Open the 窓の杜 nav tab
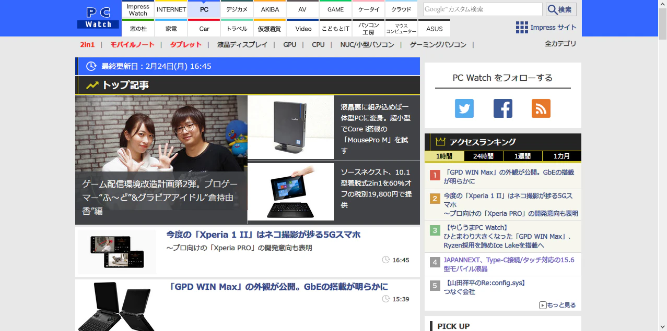667x331 pixels. 138,28
